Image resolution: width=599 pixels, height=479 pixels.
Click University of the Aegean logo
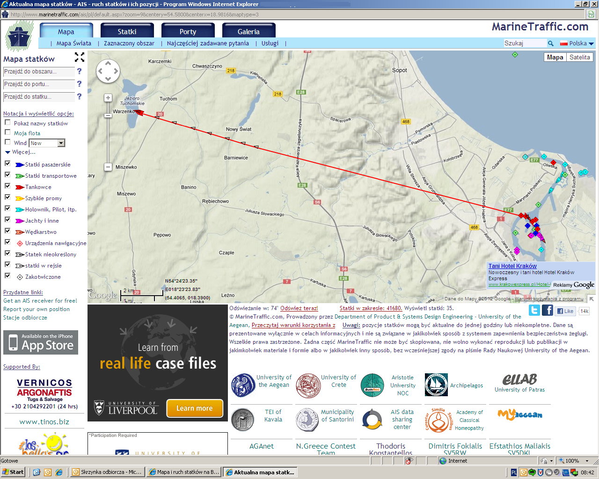pos(243,385)
